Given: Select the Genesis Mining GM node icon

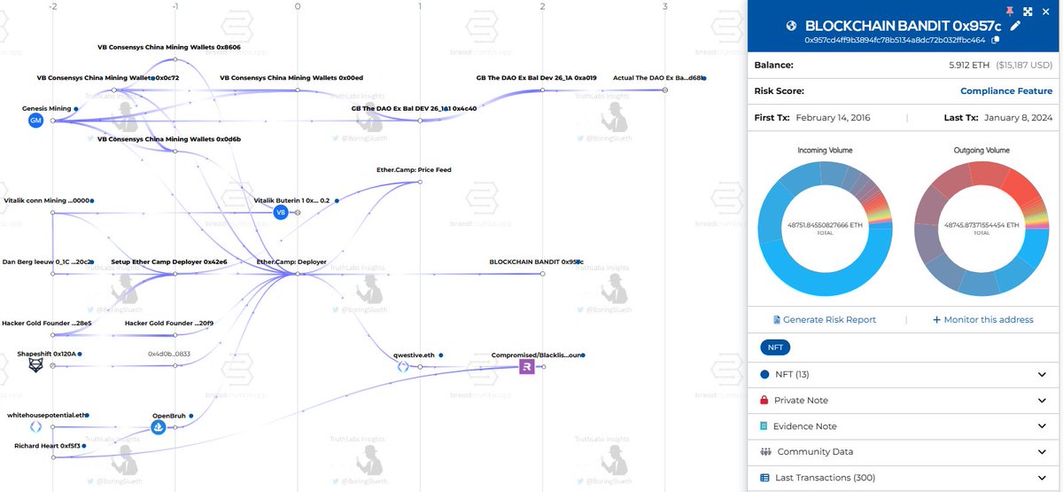Looking at the screenshot, I should [x=35, y=120].
